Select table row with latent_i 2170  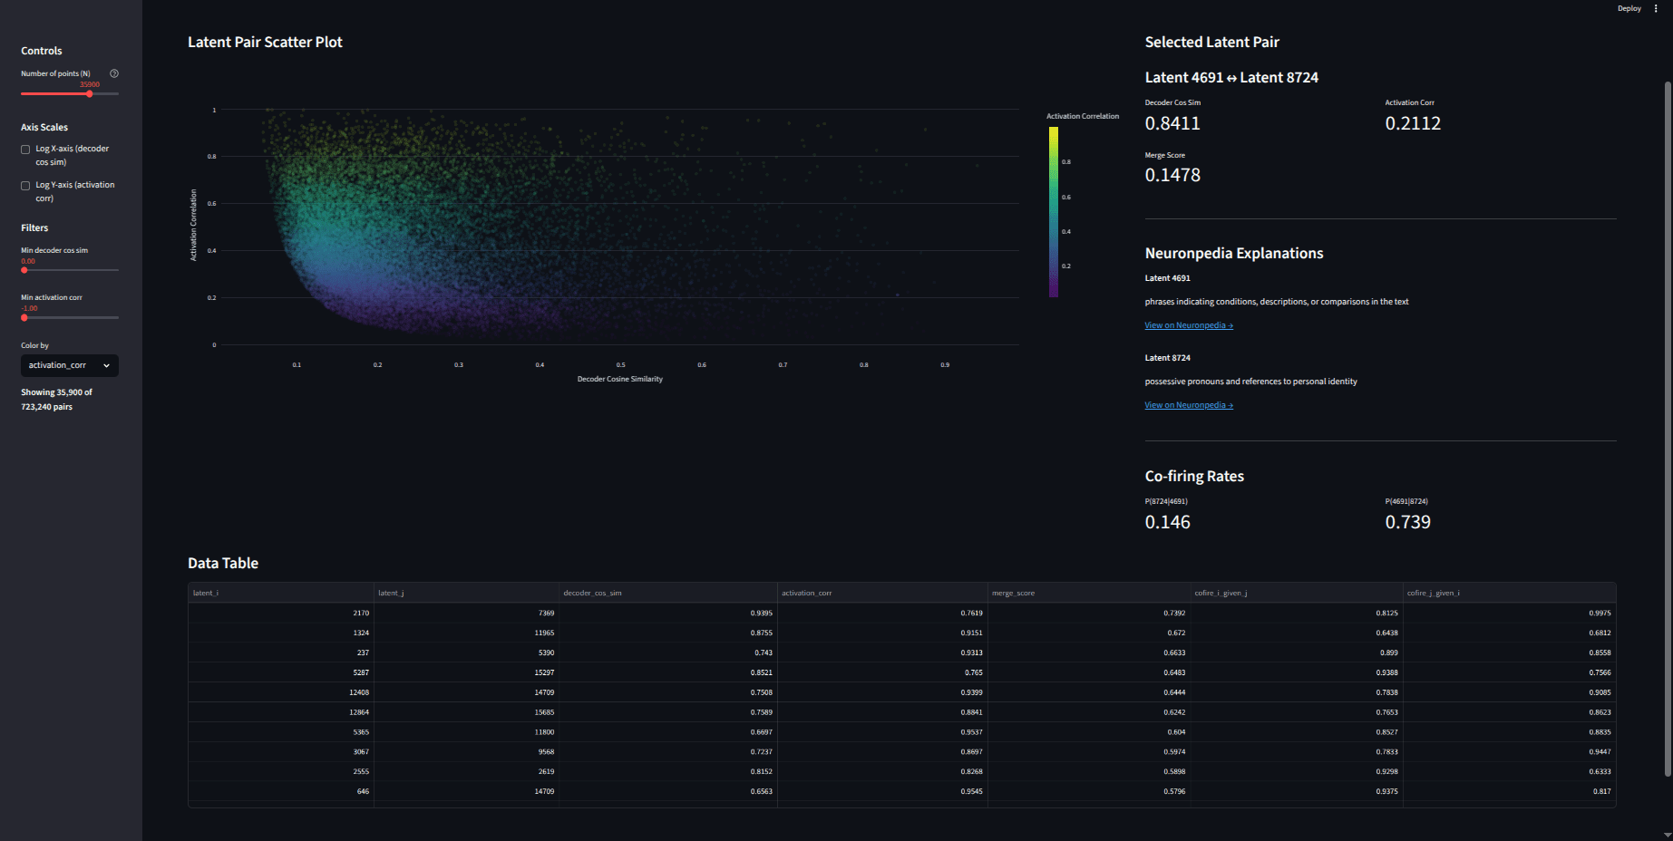click(x=901, y=613)
